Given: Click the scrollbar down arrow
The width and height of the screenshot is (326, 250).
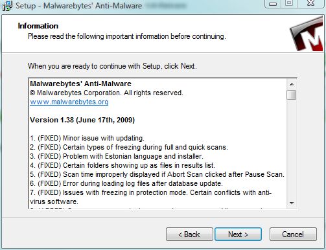Looking at the screenshot, I should pyautogui.click(x=292, y=203).
